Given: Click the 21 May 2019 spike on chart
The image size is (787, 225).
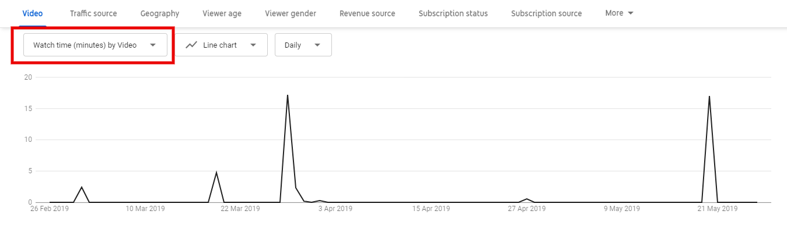Looking at the screenshot, I should [709, 96].
